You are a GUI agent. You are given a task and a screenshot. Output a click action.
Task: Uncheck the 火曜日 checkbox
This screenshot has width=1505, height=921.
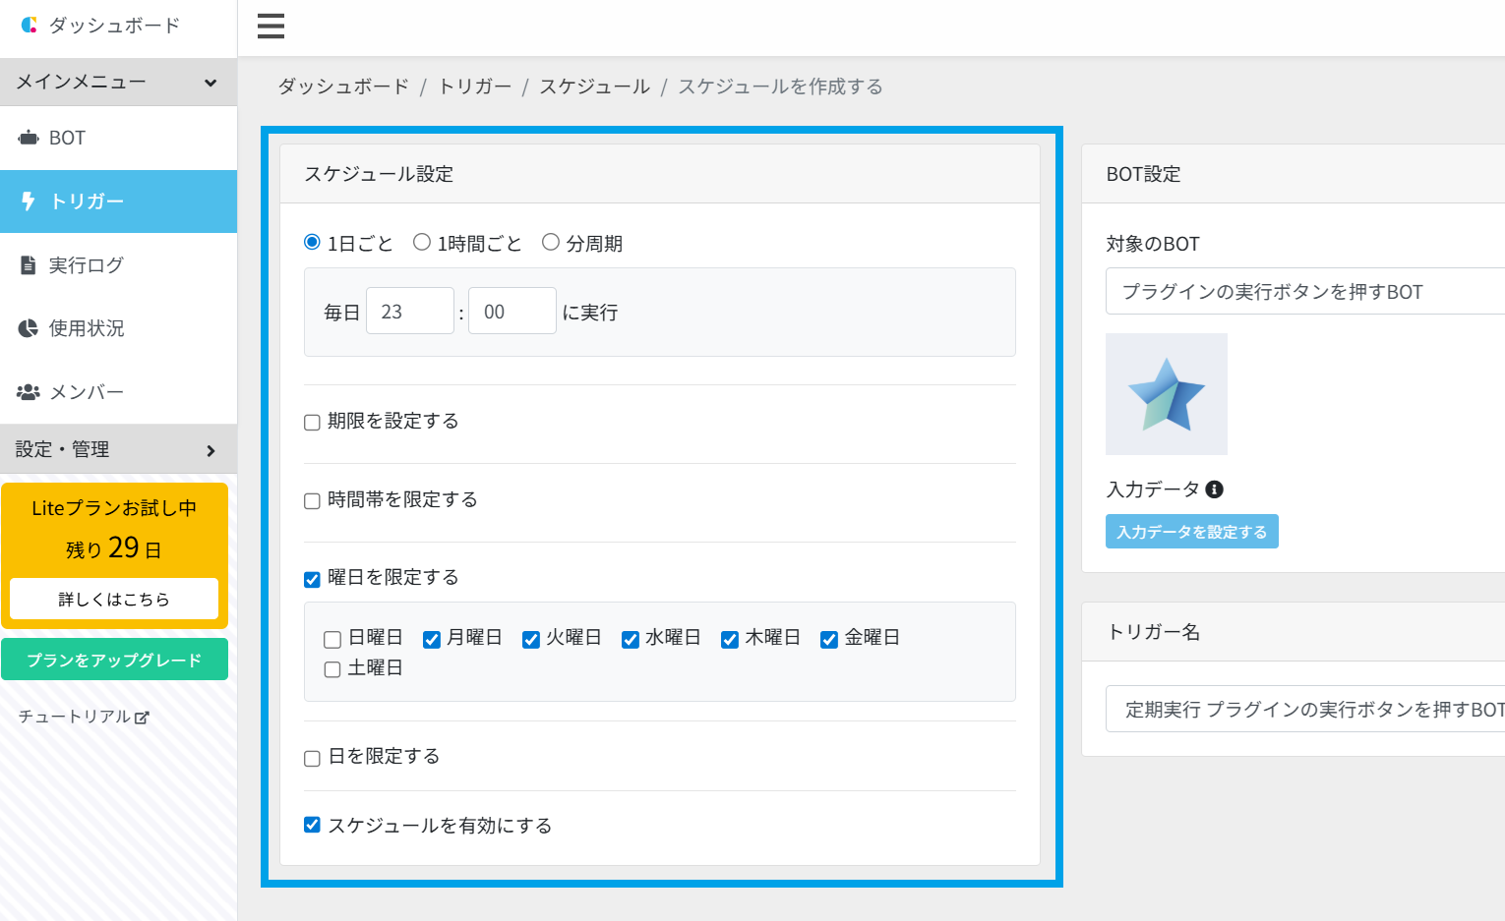click(x=530, y=640)
